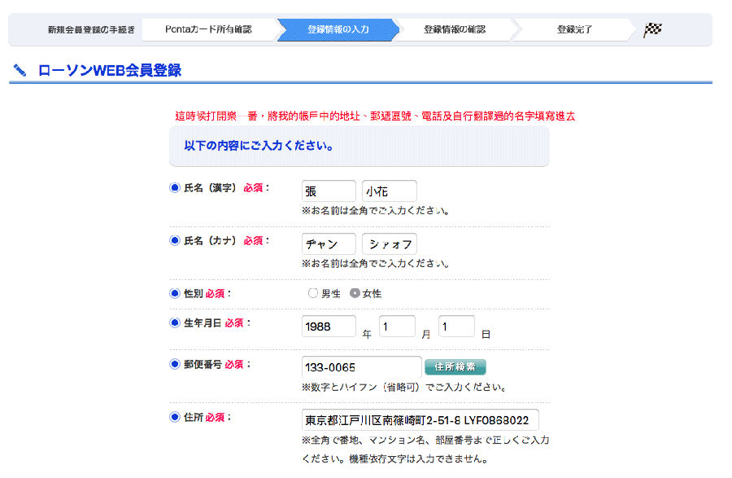Open the Pontaカード所有確認 step tab
This screenshot has height=478, width=732.
pos(209,29)
